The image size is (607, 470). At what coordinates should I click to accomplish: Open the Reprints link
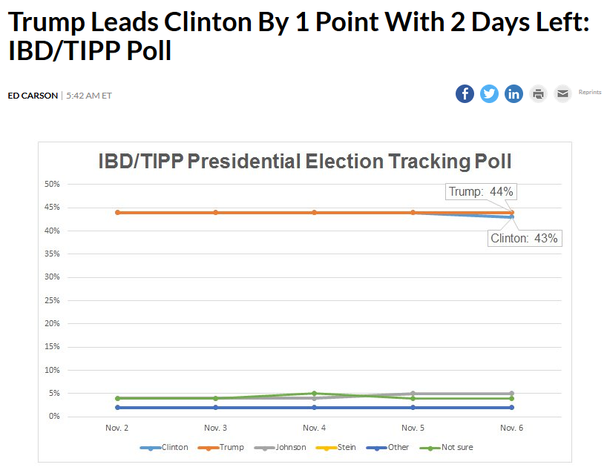[x=590, y=92]
